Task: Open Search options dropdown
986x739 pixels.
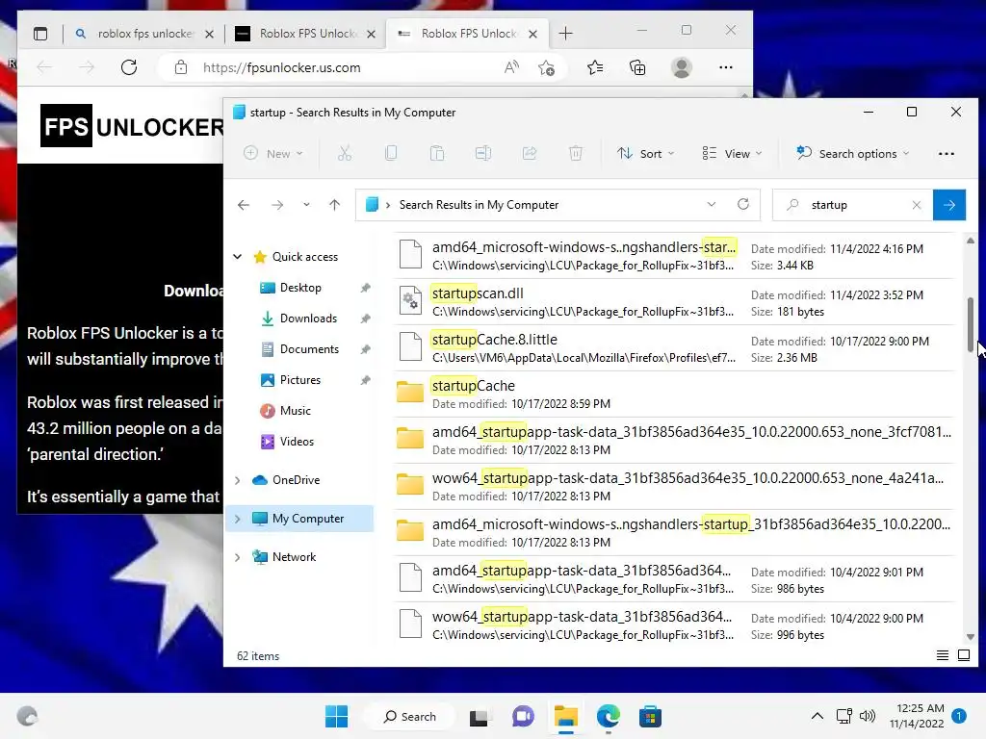Action: 853,153
